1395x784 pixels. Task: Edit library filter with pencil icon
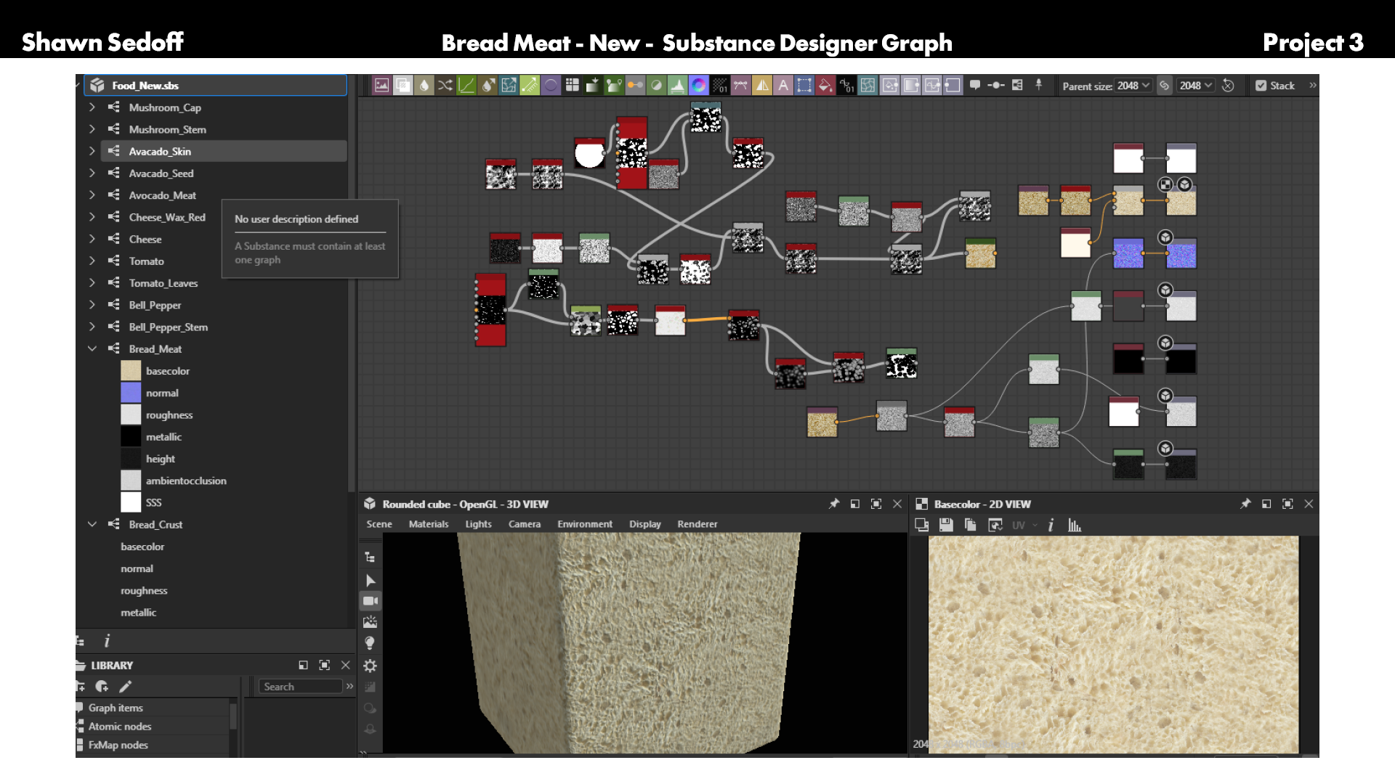126,687
